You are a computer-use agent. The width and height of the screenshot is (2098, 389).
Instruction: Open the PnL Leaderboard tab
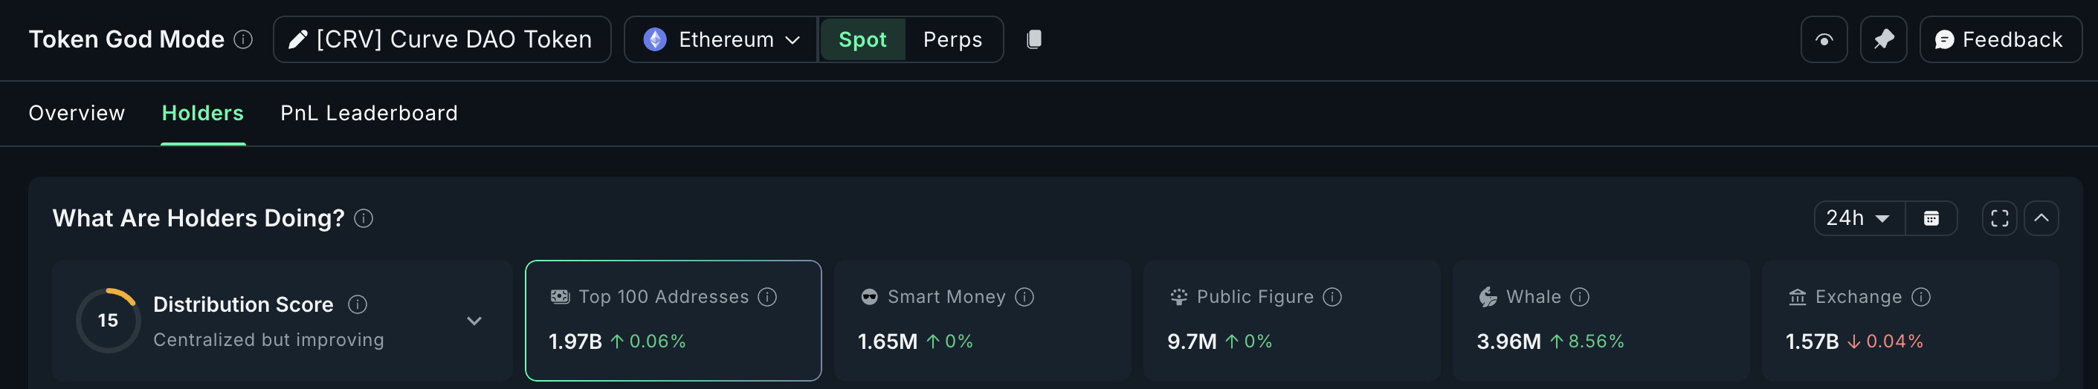[x=369, y=113]
